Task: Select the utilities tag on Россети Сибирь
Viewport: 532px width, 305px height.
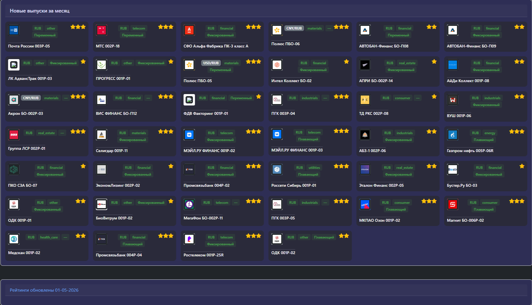Action: 314,168
